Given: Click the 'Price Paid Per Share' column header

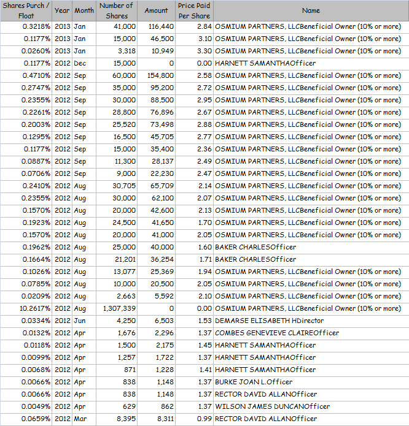Looking at the screenshot, I should pyautogui.click(x=194, y=10).
